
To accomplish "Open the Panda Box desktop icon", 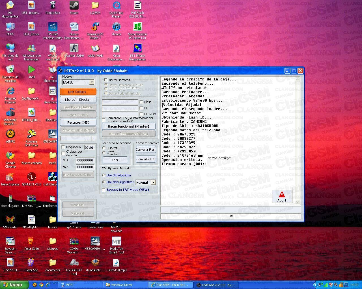I will (53, 6).
